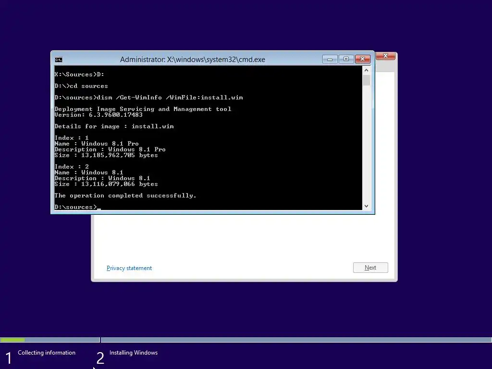Open the cmd.exe system menu icon

coord(59,60)
